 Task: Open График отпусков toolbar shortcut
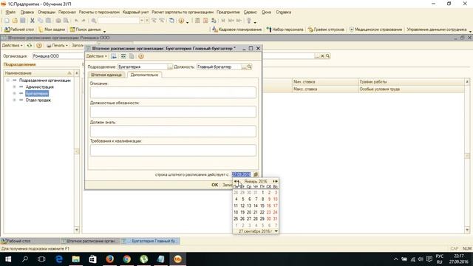(x=326, y=30)
